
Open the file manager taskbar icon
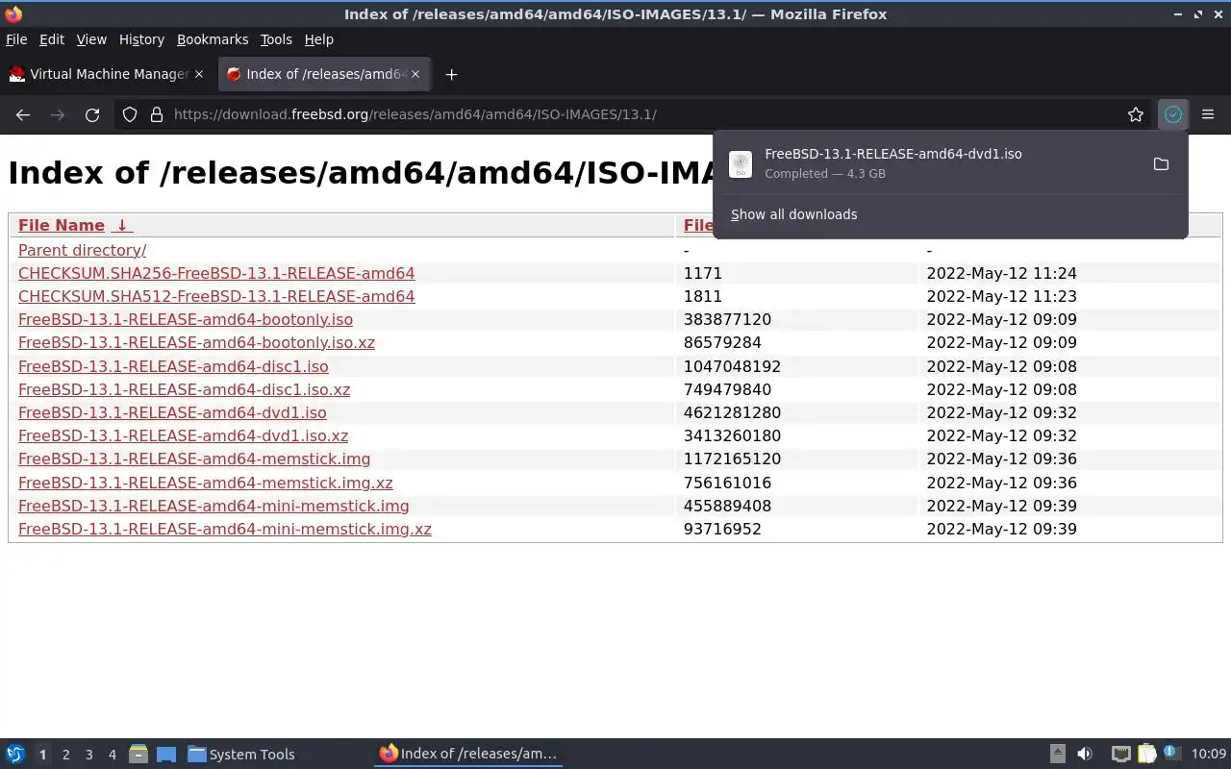tap(138, 755)
